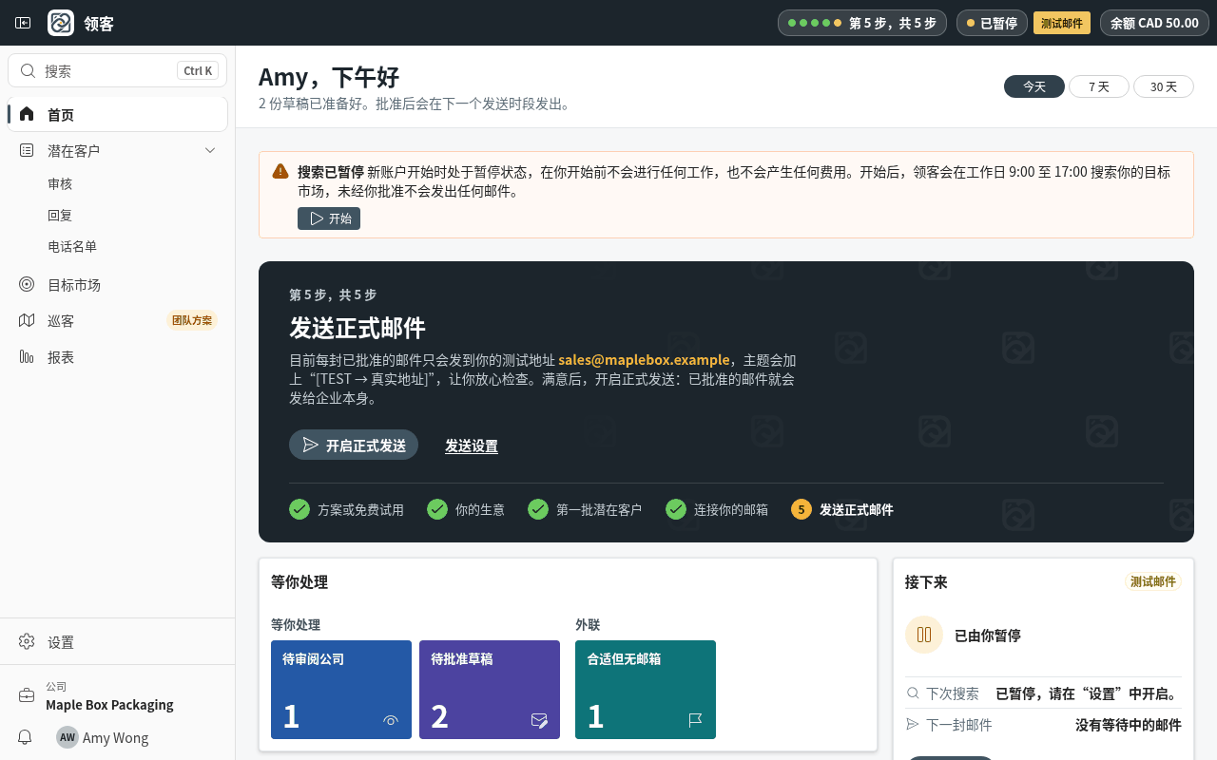Open the 待审阅公司 tile
Screen dimensions: 1217x760
(x=341, y=690)
